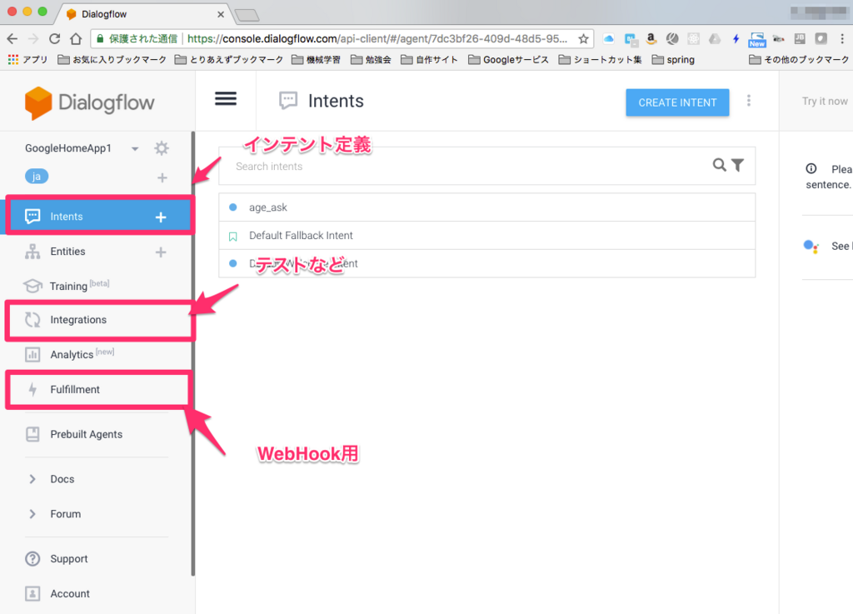Open Analytics section

(82, 355)
